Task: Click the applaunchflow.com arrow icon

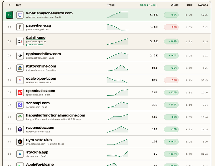Action: 20,56
